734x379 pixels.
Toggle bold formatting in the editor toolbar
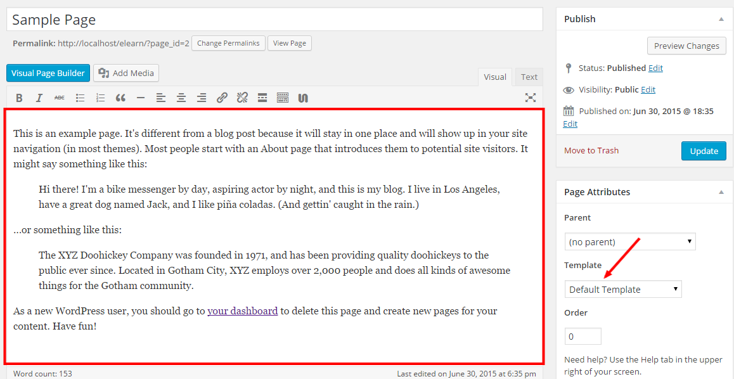(x=19, y=98)
